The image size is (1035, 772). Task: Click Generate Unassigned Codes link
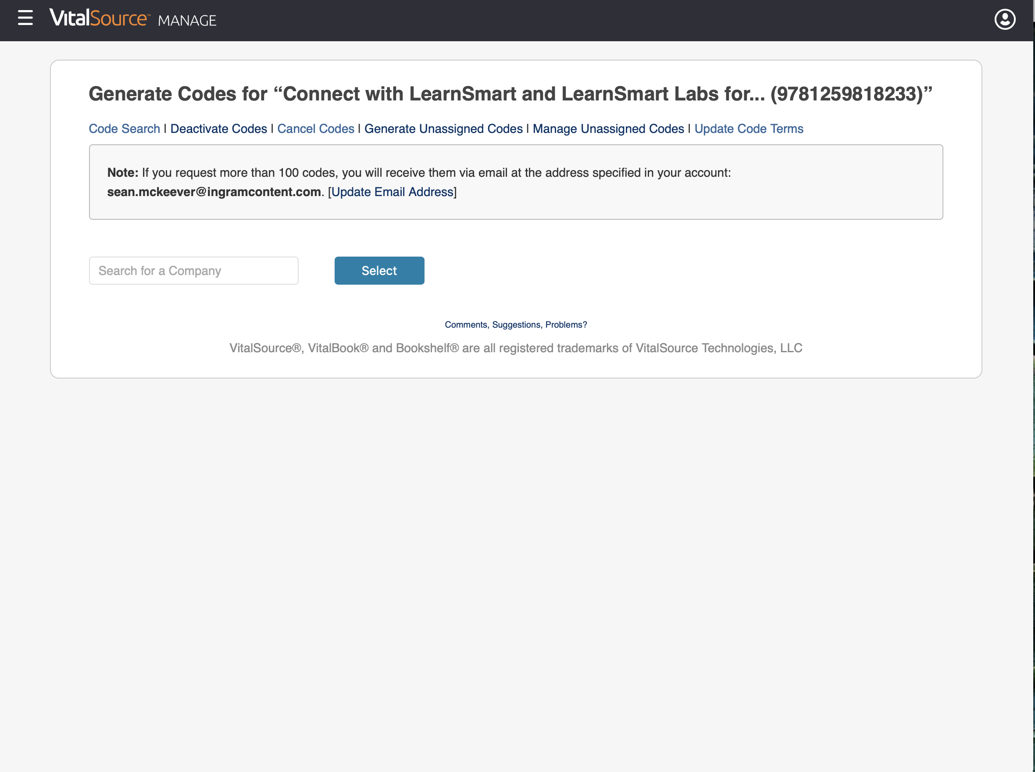443,128
